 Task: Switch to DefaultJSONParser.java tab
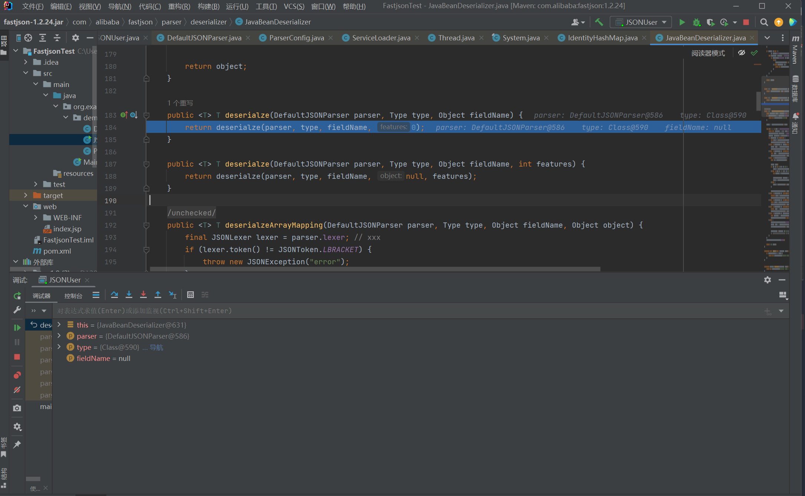[204, 38]
